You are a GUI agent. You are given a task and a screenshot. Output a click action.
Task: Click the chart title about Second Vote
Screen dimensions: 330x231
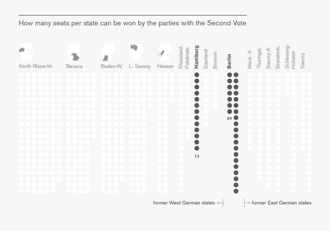pyautogui.click(x=132, y=23)
